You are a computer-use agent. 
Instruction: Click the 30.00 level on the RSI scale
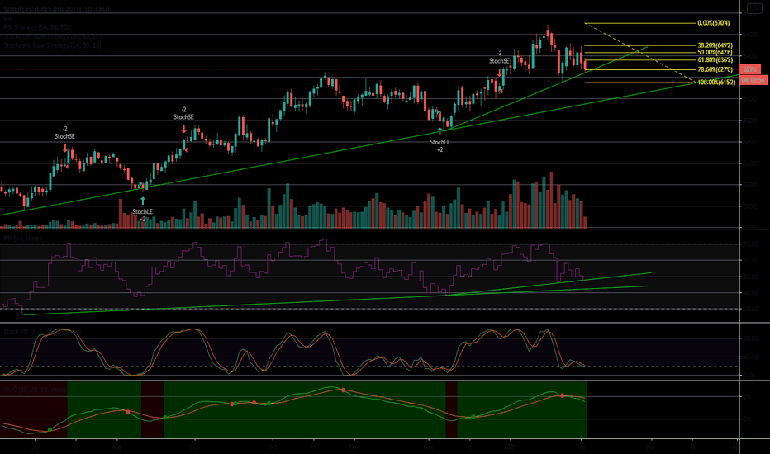pyautogui.click(x=750, y=309)
